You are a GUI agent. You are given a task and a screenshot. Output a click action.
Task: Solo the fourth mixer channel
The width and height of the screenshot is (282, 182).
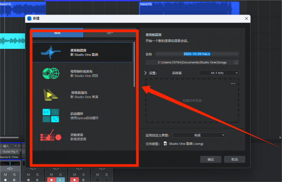[x=83, y=175]
